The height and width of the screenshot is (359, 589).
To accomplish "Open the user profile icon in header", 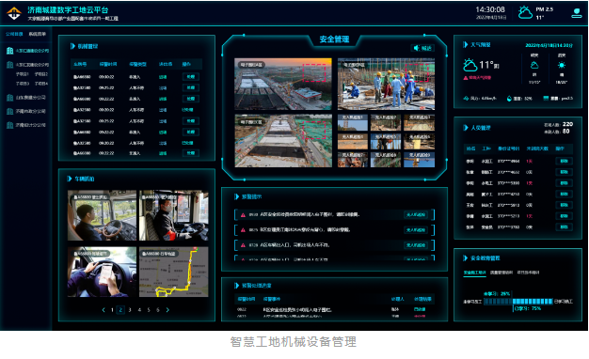I will pyautogui.click(x=576, y=13).
